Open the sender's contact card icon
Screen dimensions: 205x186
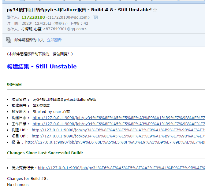pyautogui.click(x=95, y=17)
